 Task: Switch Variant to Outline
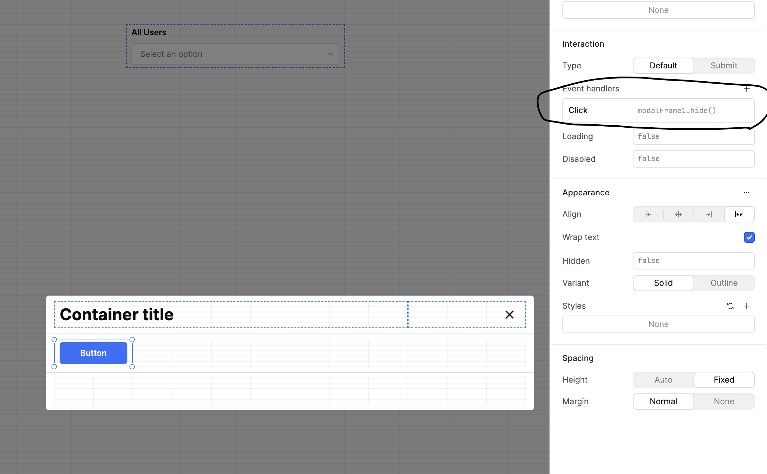[724, 283]
